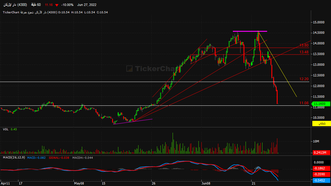This screenshot has height=186, width=331.
Task: Select the stock name دار الأركان (4300) header
Action: (15, 5)
